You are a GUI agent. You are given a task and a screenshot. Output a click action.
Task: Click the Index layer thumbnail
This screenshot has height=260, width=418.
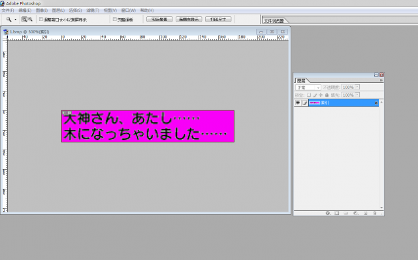[315, 103]
